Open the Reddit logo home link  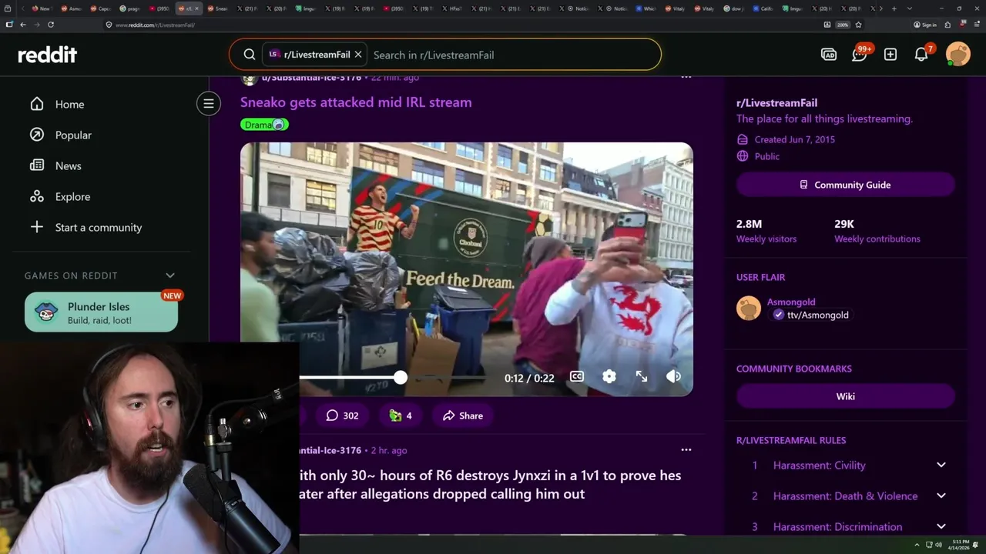click(x=48, y=55)
